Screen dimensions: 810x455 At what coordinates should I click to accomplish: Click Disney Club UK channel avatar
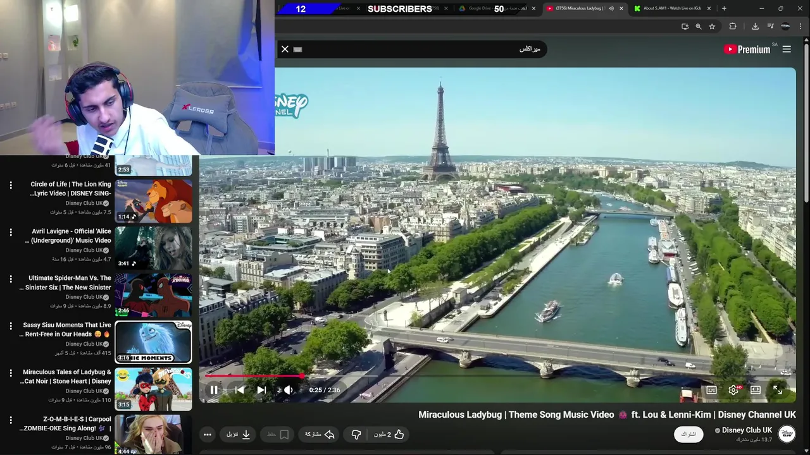point(787,434)
